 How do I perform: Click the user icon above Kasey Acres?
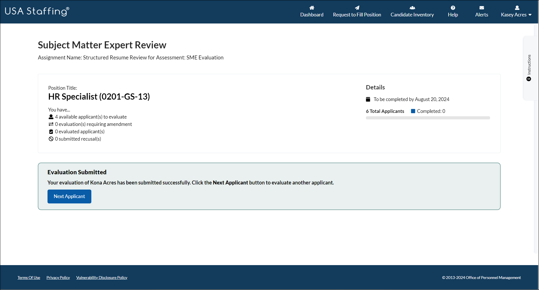tap(517, 8)
